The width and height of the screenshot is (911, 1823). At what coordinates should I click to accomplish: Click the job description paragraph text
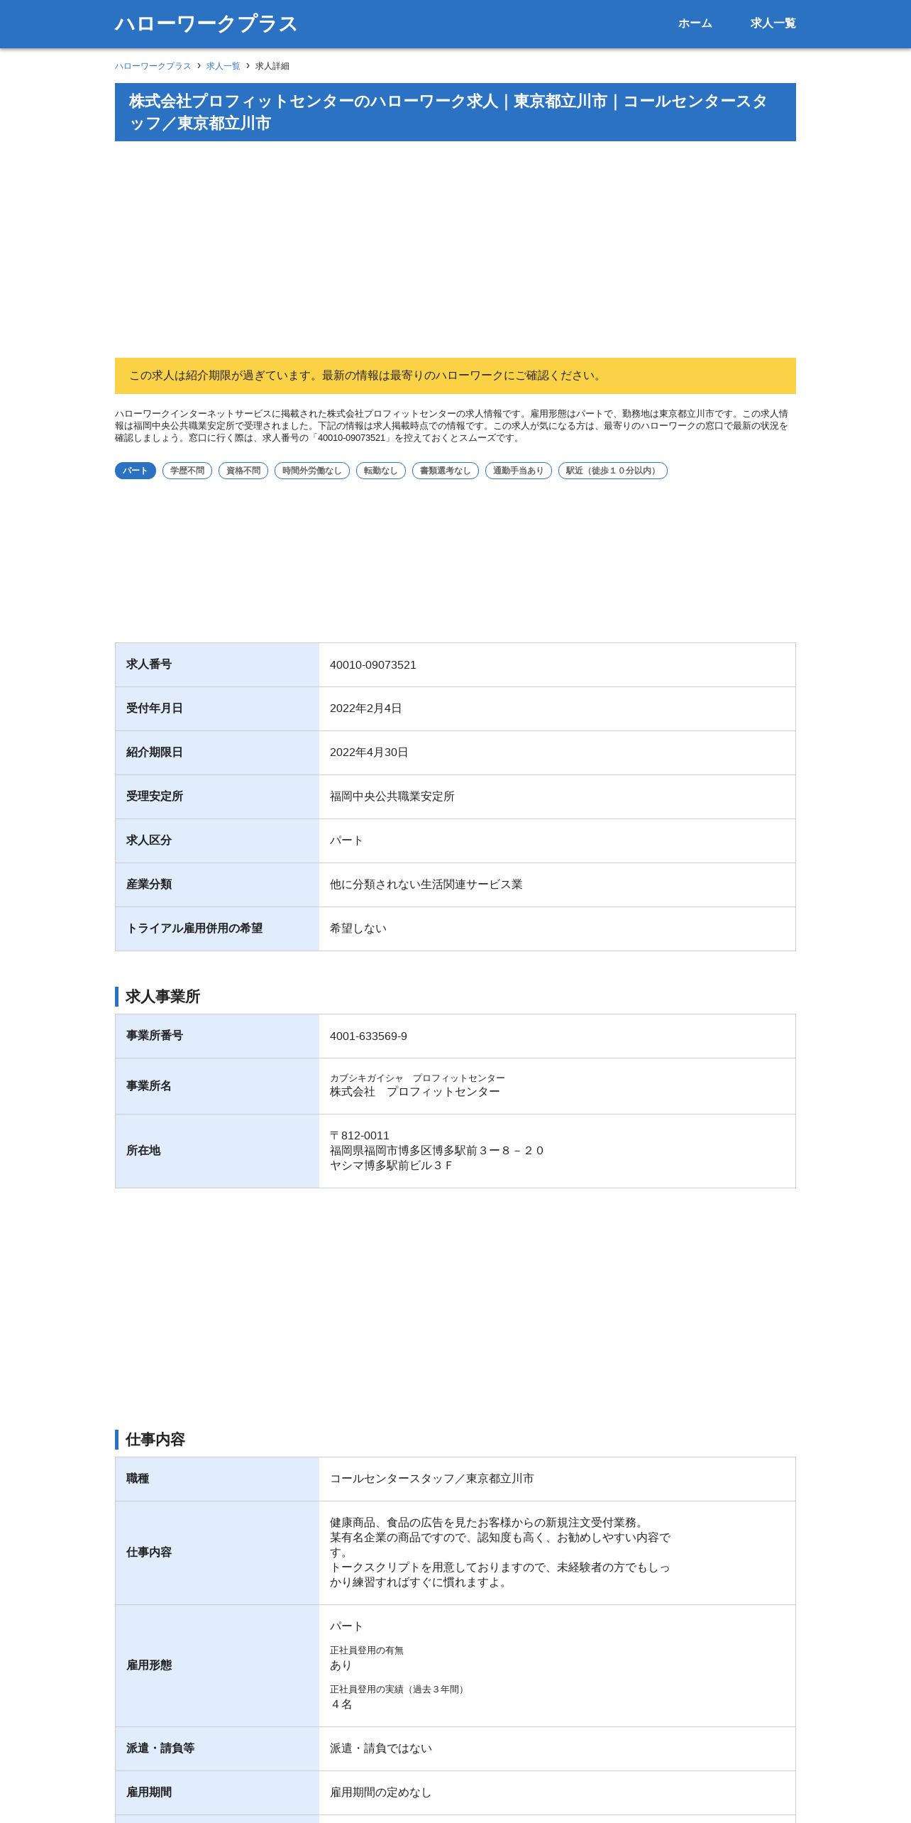pos(500,1553)
